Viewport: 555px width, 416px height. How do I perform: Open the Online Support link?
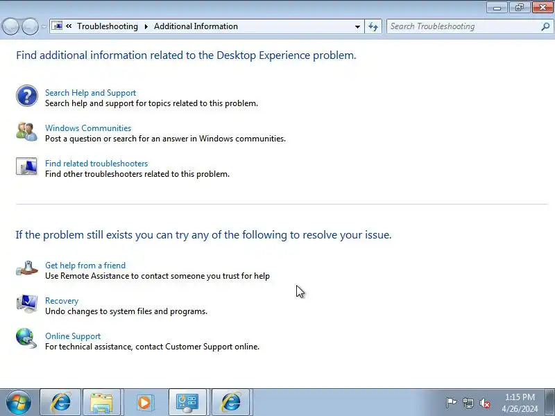(73, 336)
